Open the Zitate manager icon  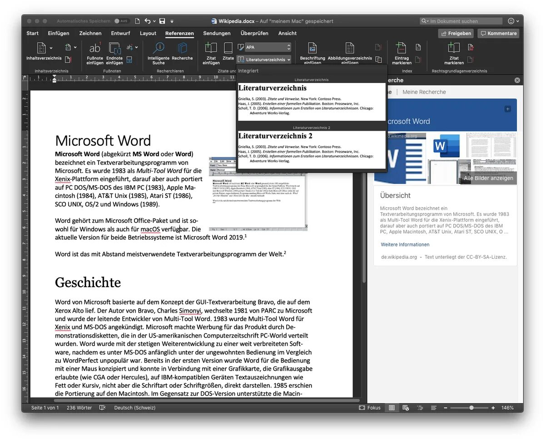pyautogui.click(x=228, y=48)
